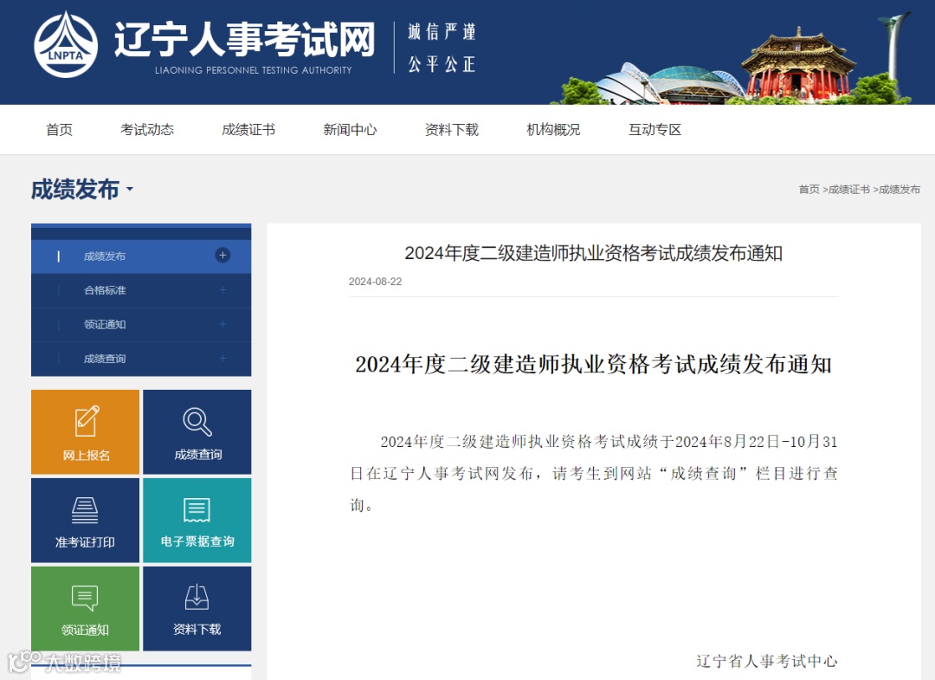Click the article title 2024年度二级建造师执业资格考试成绩发布通知

593,254
